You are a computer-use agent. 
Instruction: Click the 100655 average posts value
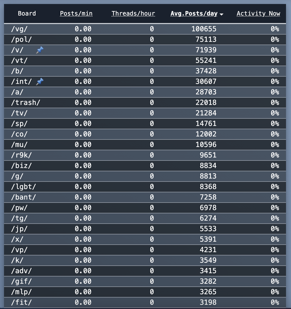point(204,29)
